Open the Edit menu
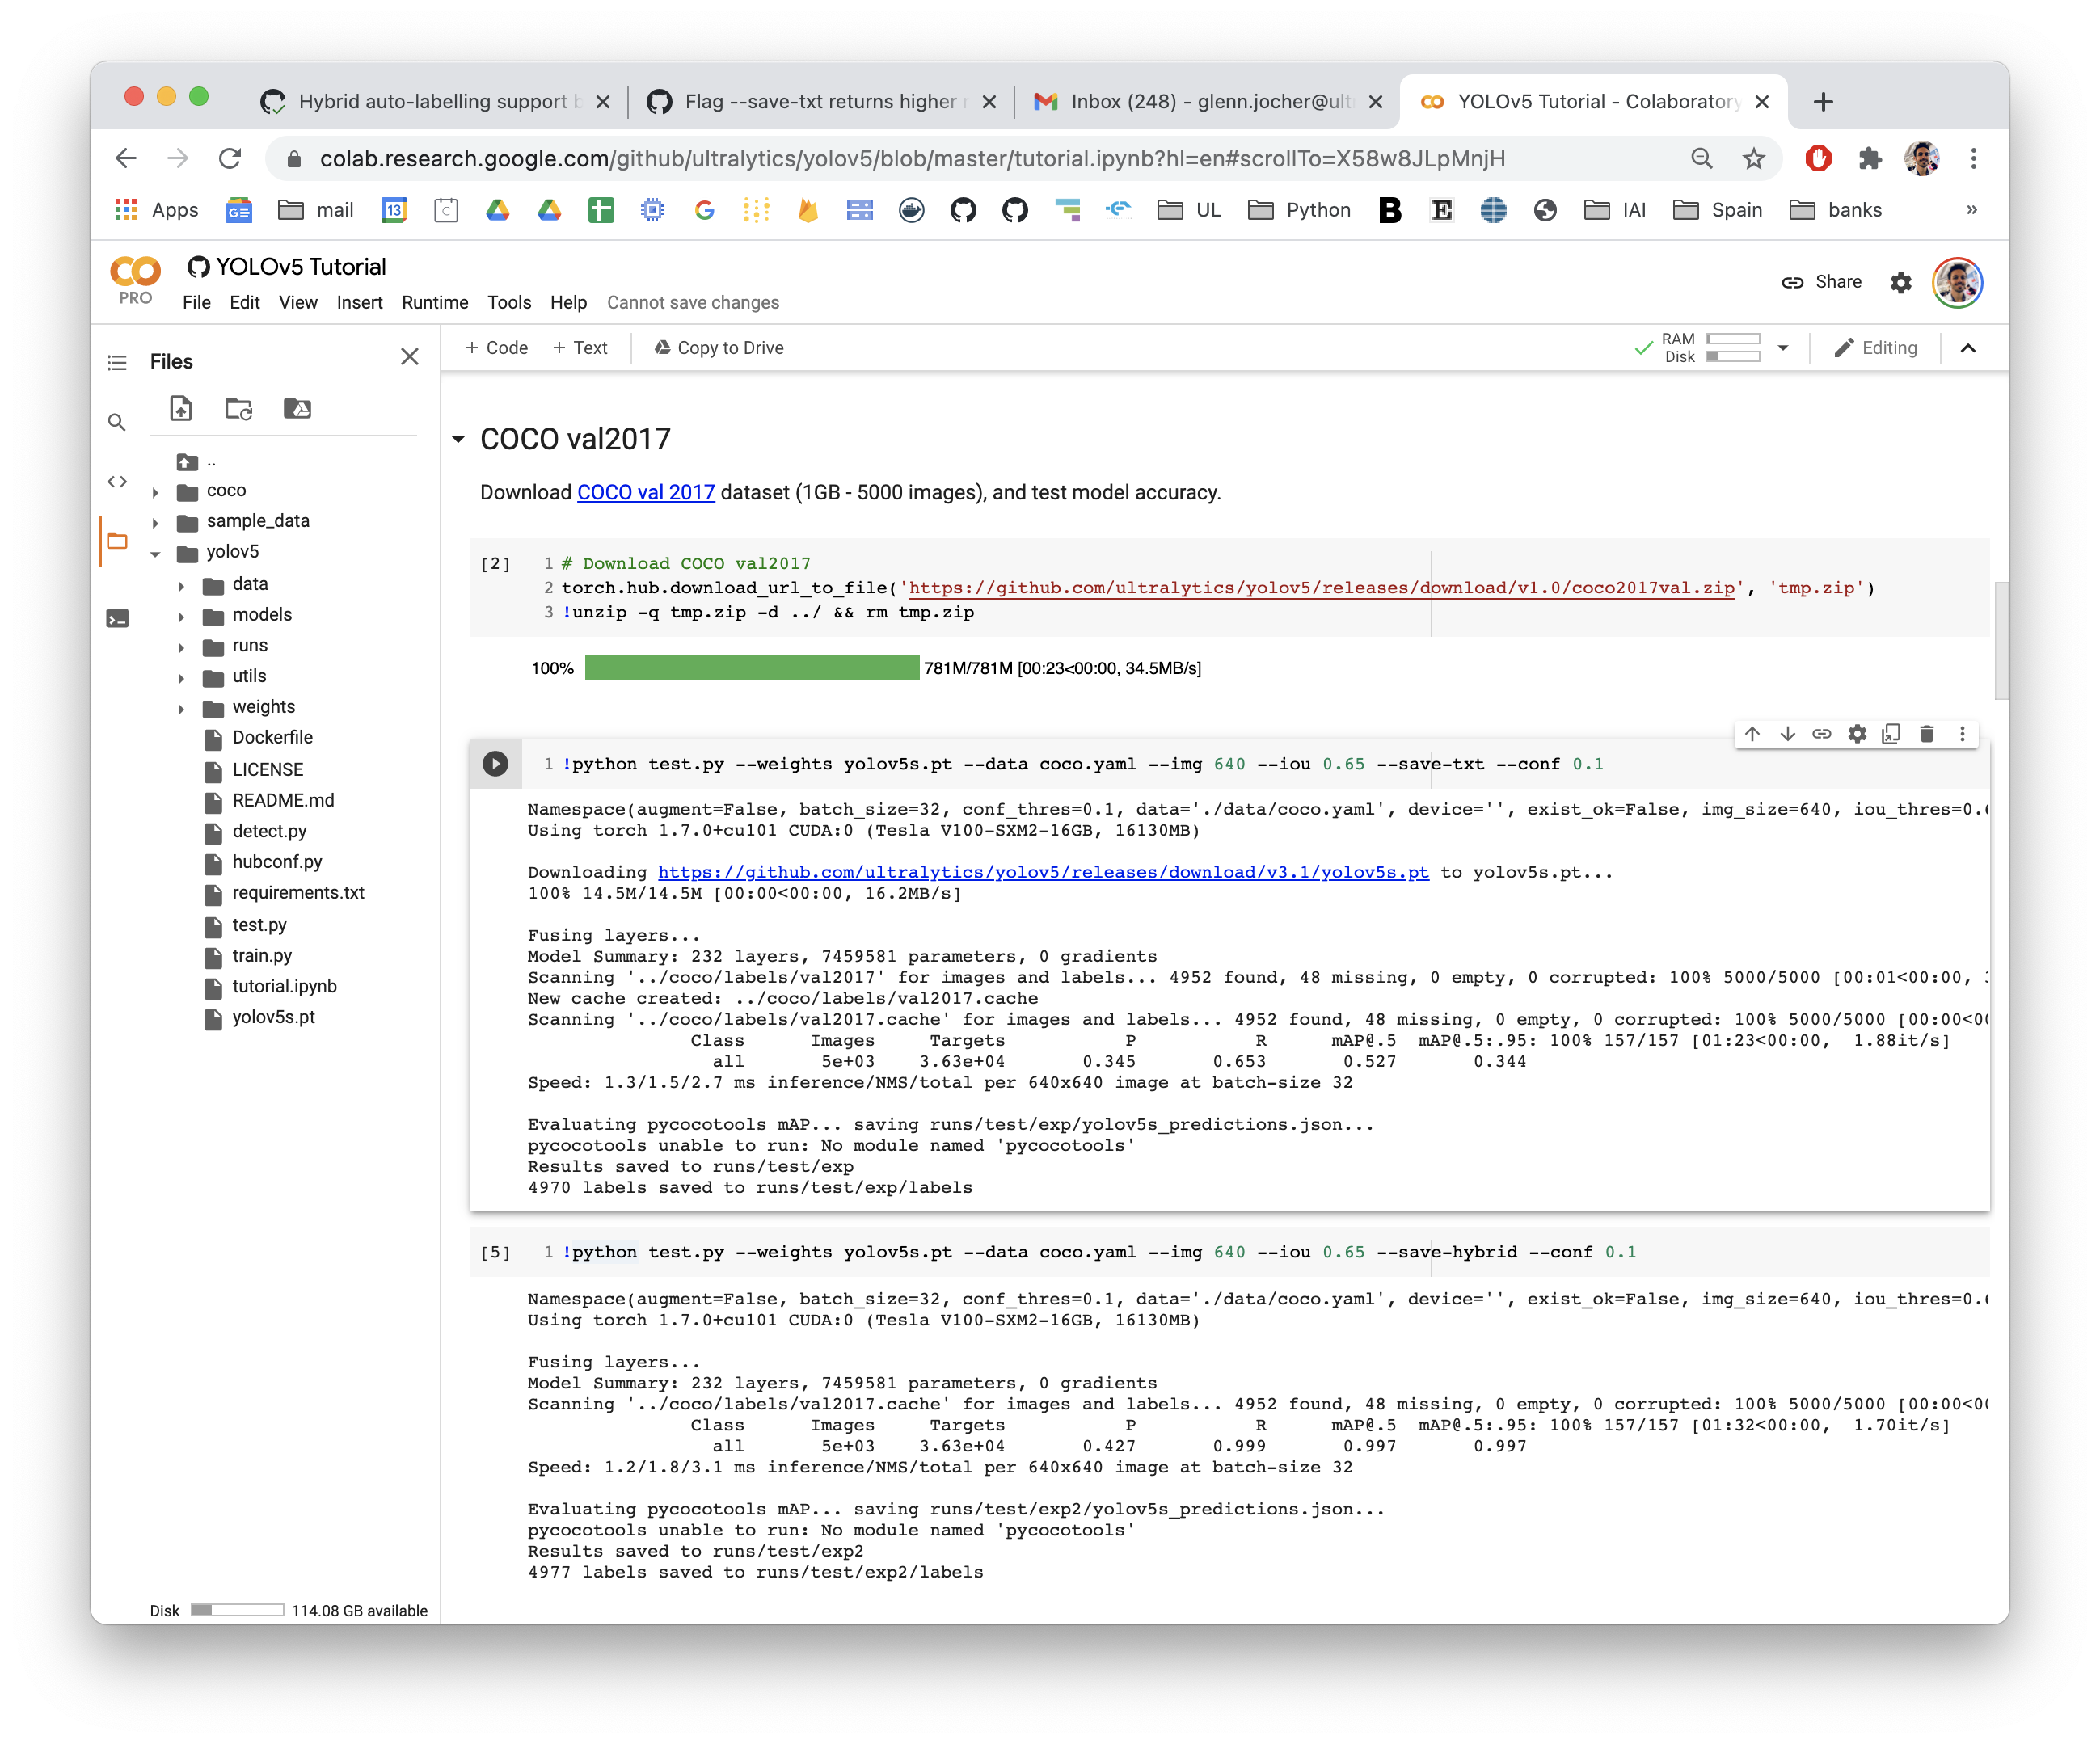This screenshot has height=1744, width=2100. coord(244,303)
